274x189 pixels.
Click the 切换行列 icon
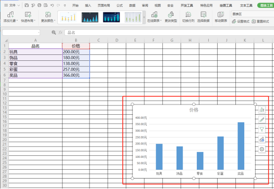(x=188, y=17)
